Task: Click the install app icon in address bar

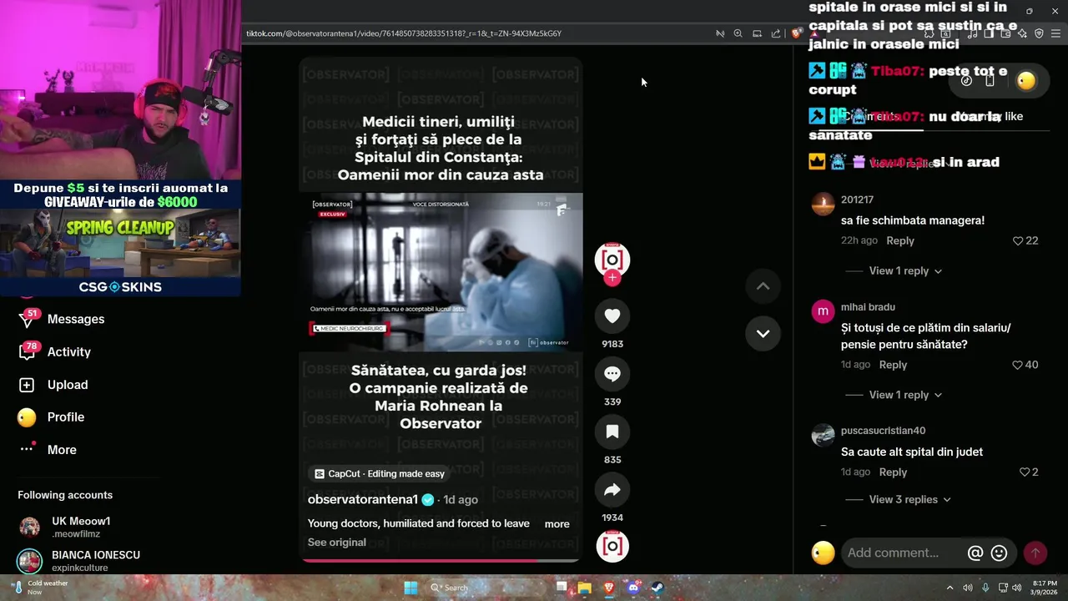Action: [x=757, y=33]
